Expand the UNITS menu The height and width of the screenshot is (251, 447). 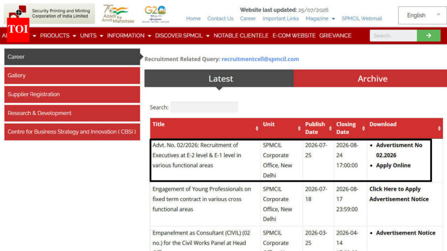pos(91,36)
